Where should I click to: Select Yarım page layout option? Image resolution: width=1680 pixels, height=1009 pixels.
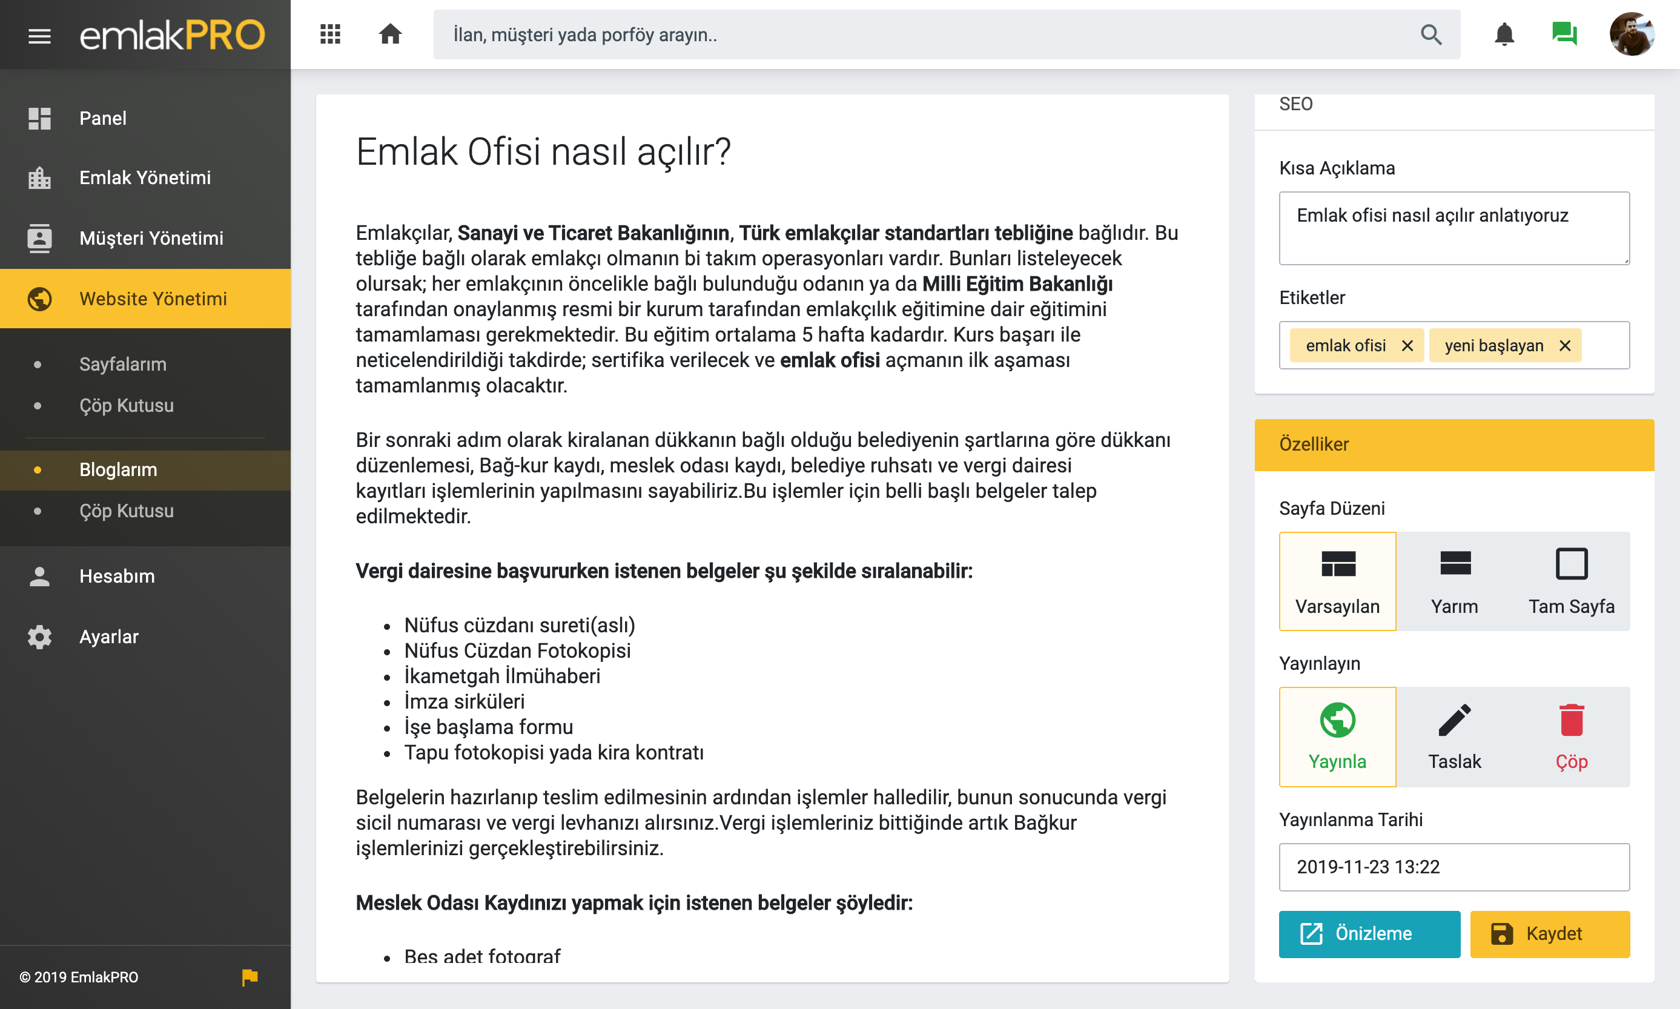coord(1454,581)
